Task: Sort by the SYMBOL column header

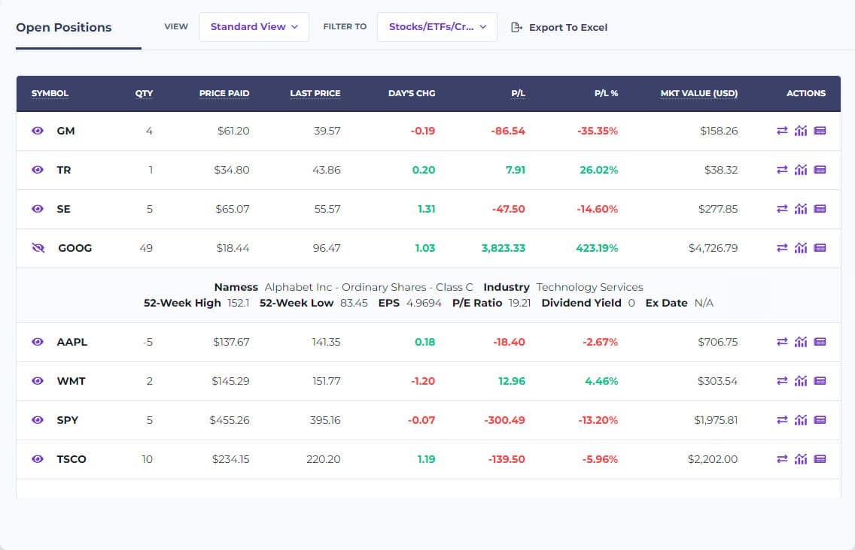Action: (x=50, y=93)
